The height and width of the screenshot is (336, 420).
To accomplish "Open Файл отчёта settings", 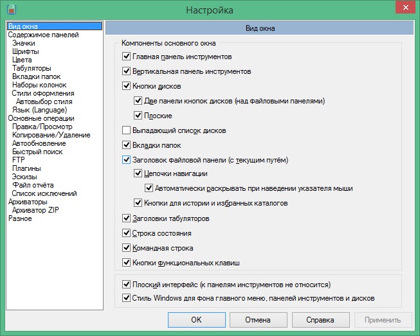I will click(x=33, y=185).
